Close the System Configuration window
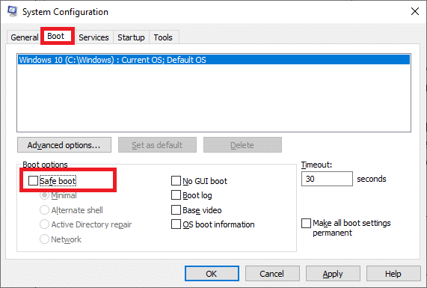Screen dimensions: 427x288 pyautogui.click(x=415, y=11)
